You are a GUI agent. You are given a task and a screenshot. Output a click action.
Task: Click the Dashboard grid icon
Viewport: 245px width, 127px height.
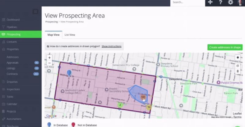pyautogui.click(x=3, y=20)
